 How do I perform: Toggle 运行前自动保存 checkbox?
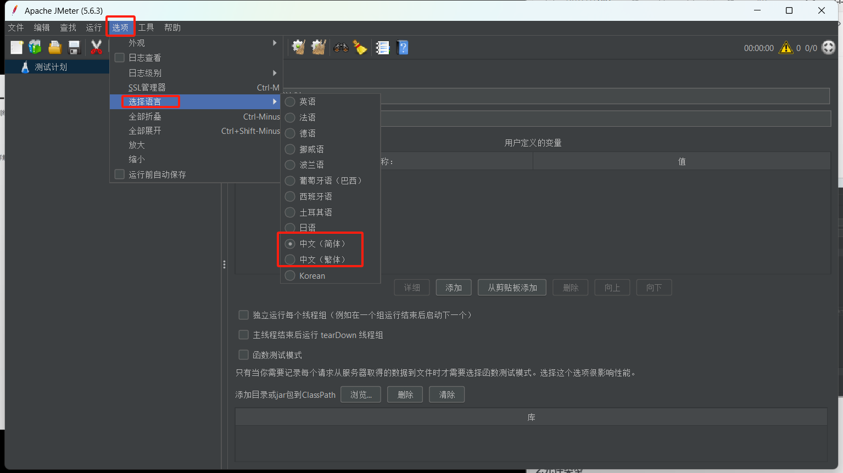pos(119,174)
